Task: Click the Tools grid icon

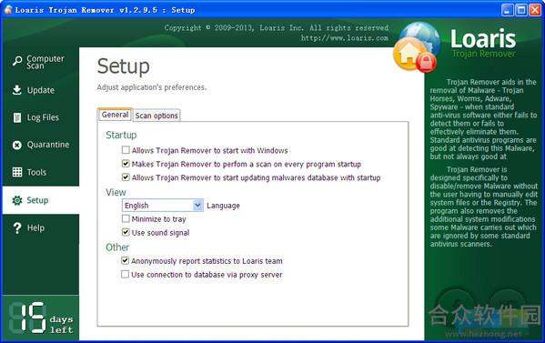Action: pos(17,172)
